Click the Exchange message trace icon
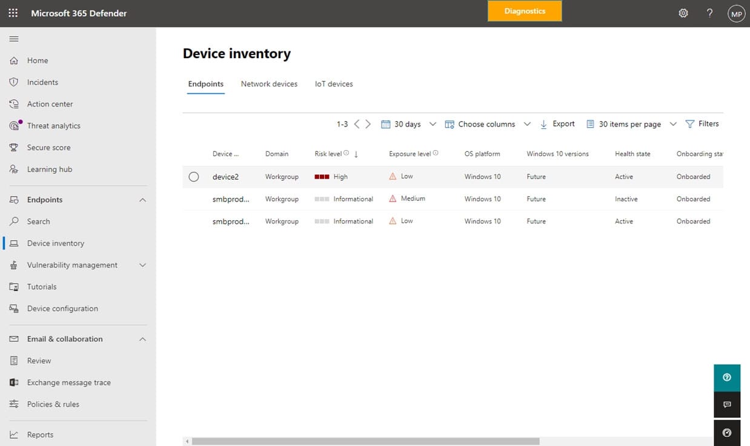 [14, 382]
